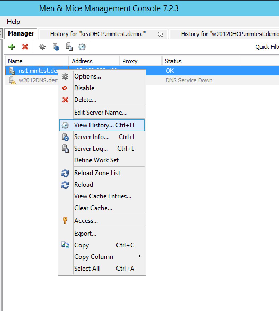Click the Server Log toolbar icon

(69, 47)
